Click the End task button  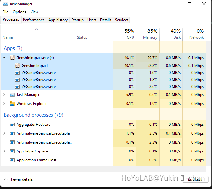coord(195,179)
